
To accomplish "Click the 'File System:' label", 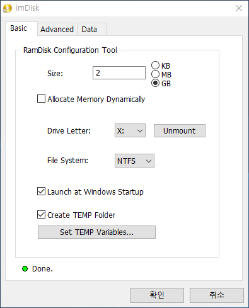I will (x=67, y=161).
